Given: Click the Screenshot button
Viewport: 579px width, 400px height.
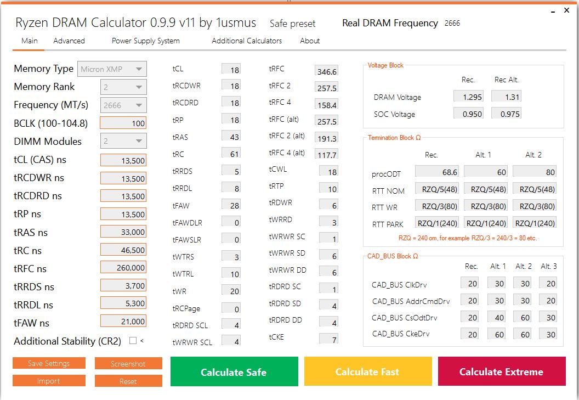Looking at the screenshot, I should tap(128, 364).
